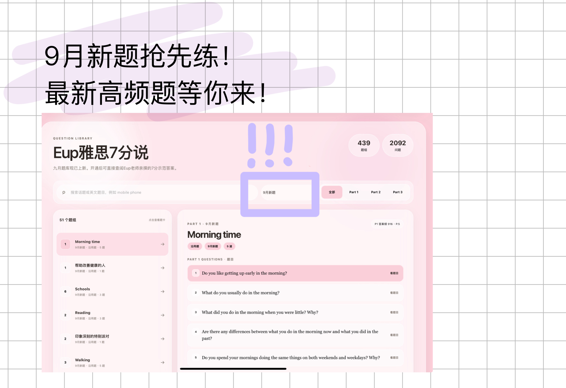The width and height of the screenshot is (566, 388).
Task: Click the 9月新题 tag under the Morning time heading
Action: [213, 246]
